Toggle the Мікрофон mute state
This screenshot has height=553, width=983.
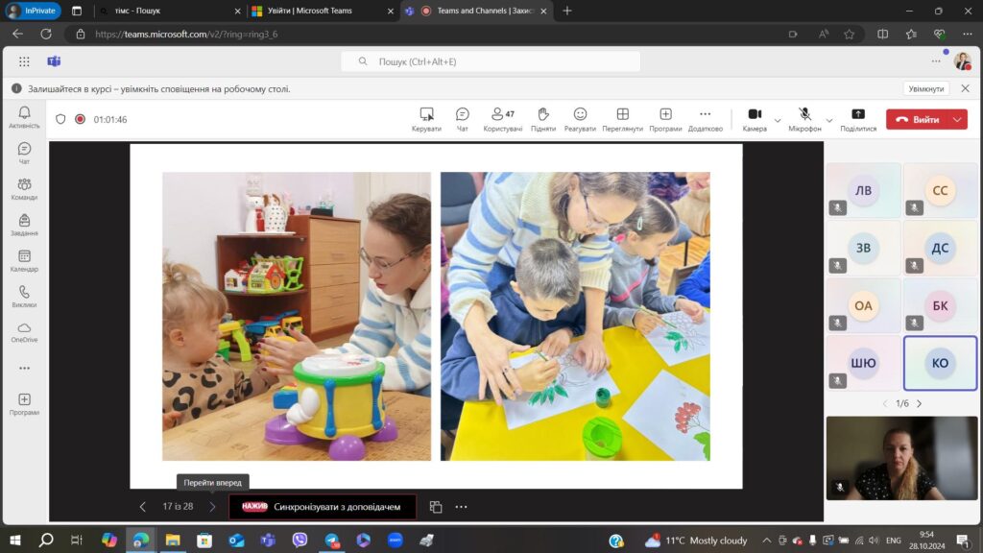tap(804, 119)
